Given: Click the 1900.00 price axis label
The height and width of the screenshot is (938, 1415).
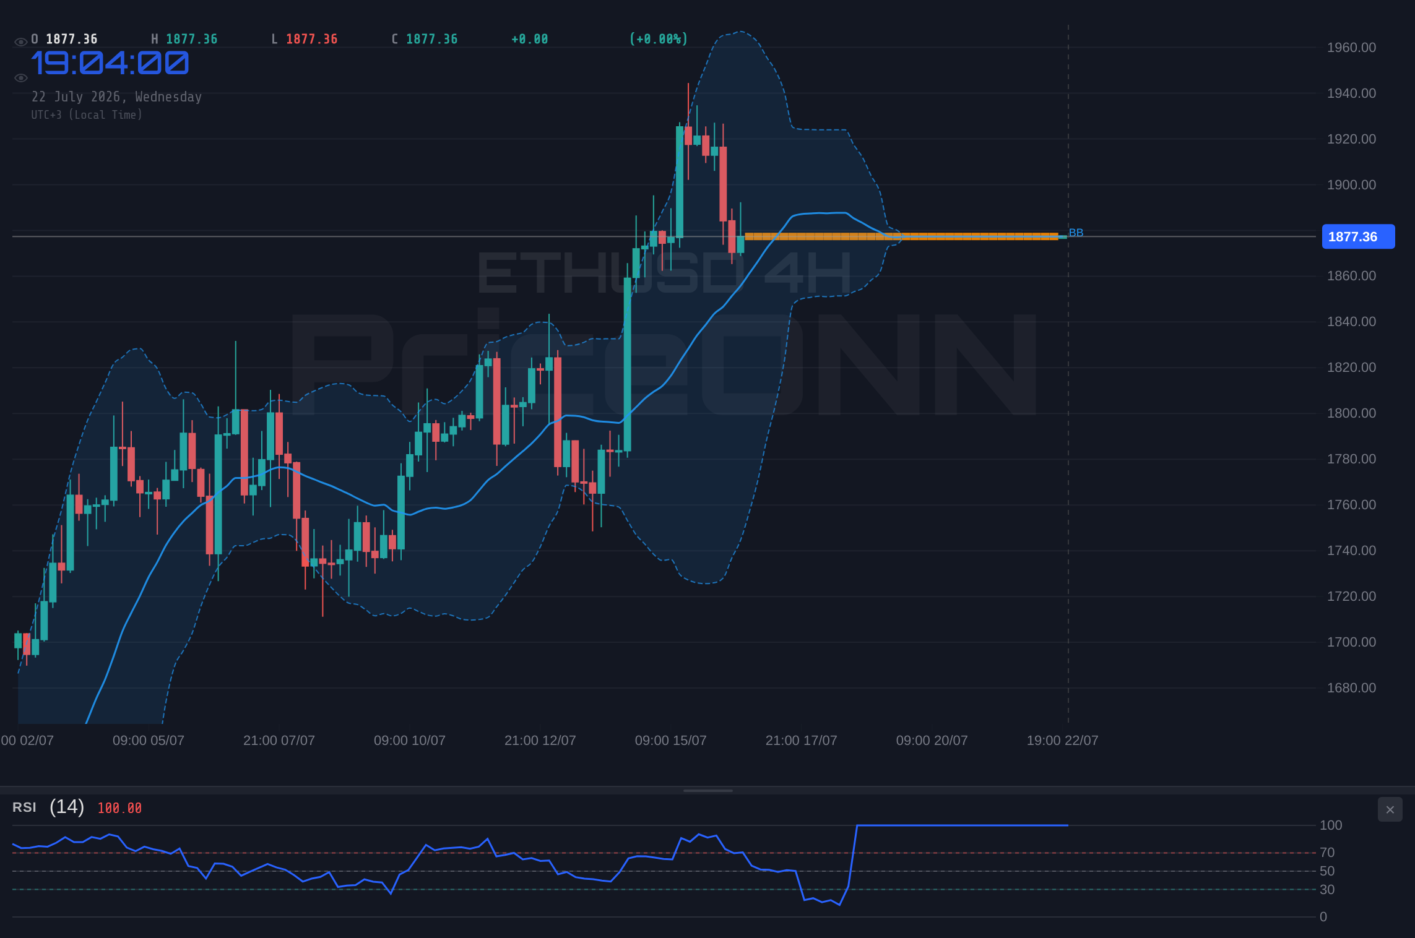Looking at the screenshot, I should point(1351,185).
